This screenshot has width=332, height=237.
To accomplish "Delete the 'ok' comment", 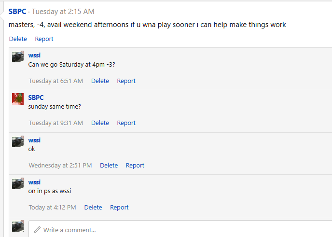I will [x=109, y=165].
